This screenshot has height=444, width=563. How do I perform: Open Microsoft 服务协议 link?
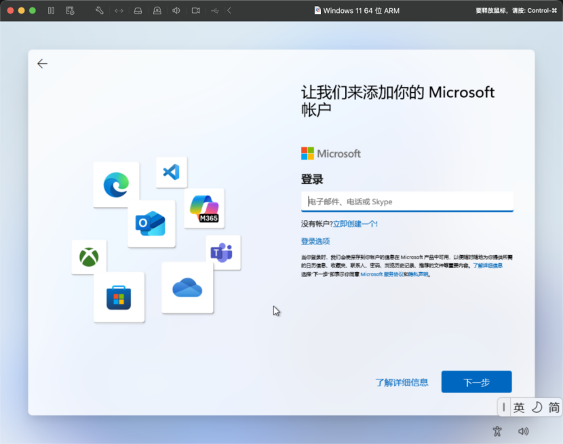(382, 274)
